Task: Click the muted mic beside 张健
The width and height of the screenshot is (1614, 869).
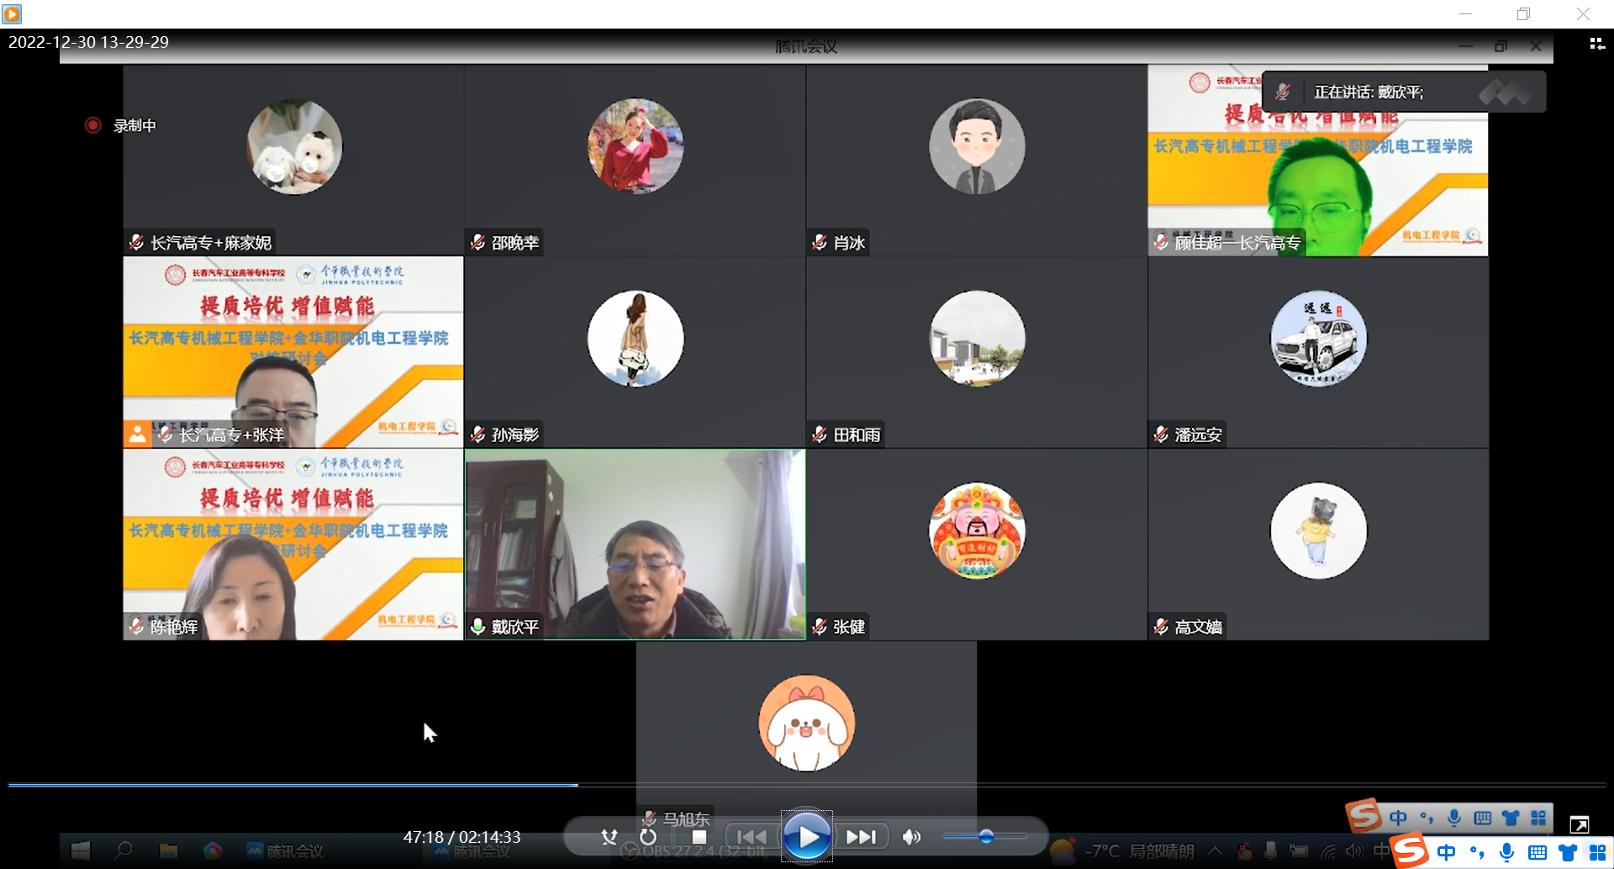Action: (x=819, y=627)
